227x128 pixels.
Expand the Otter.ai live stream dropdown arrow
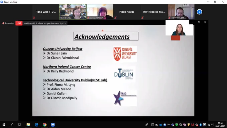pos(66,23)
